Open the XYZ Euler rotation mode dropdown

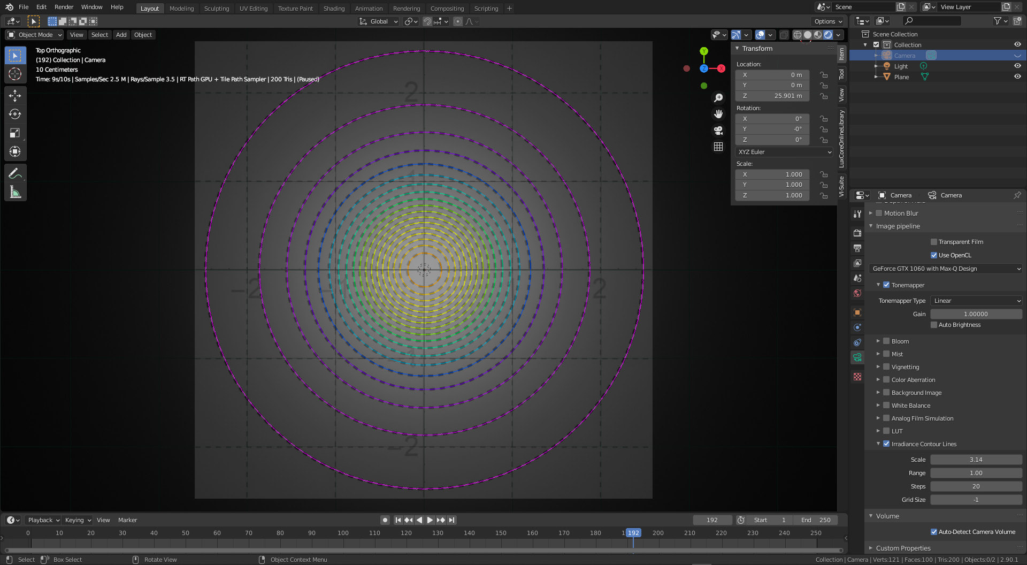tap(784, 152)
